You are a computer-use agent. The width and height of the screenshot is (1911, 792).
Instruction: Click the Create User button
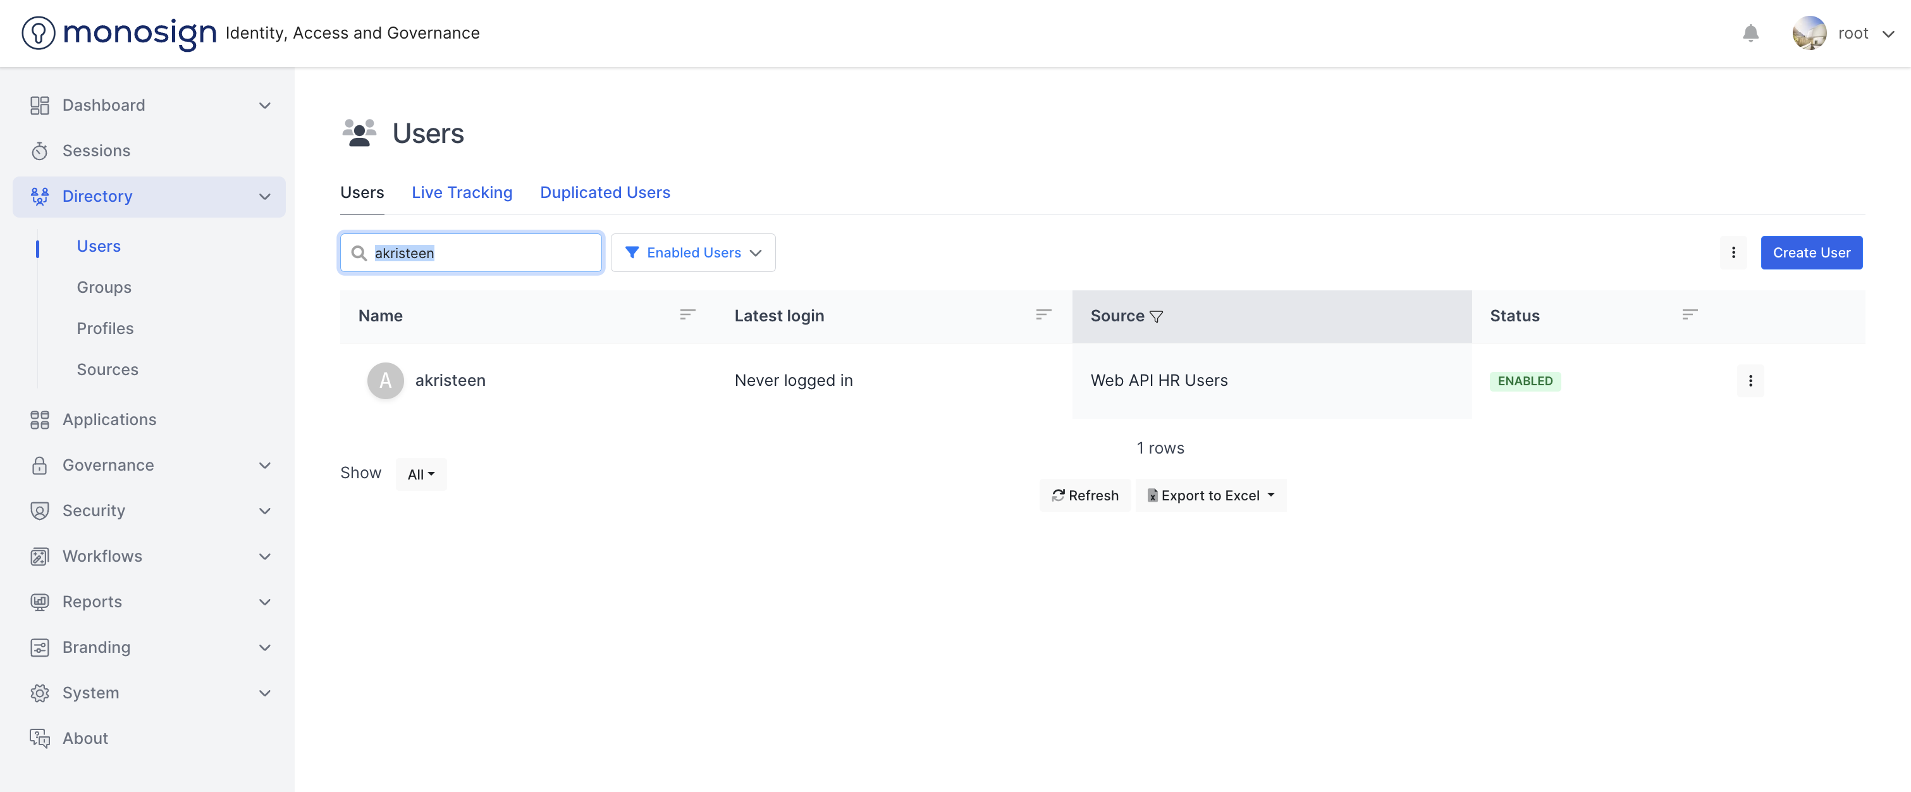coord(1811,253)
